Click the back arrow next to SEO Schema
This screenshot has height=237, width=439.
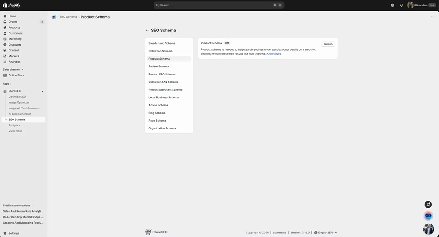[x=147, y=30]
